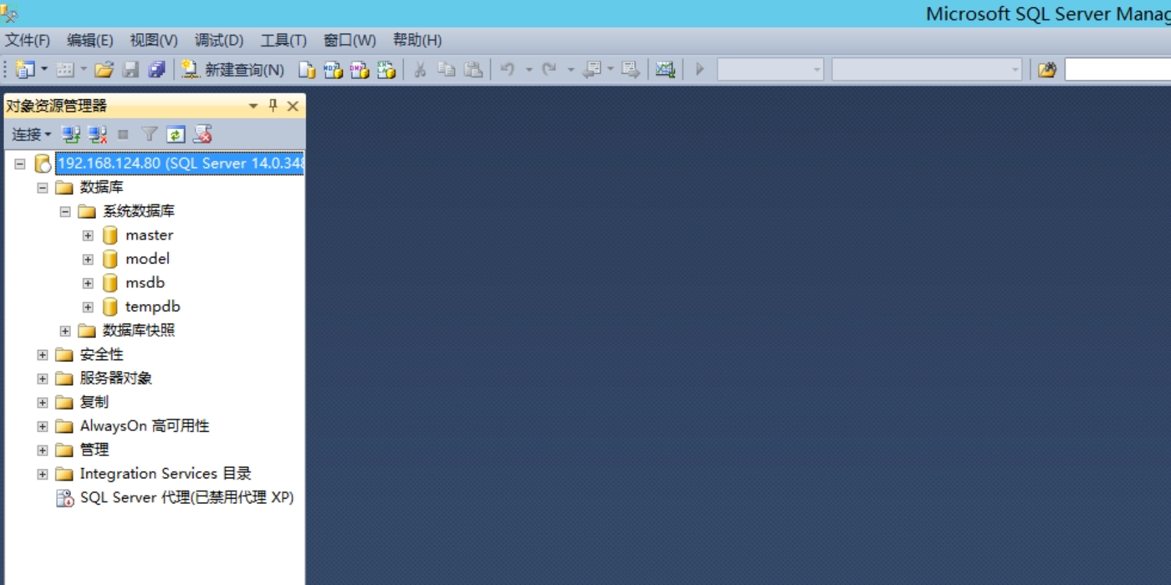The height and width of the screenshot is (585, 1171).
Task: Click the Open File folder icon
Action: [x=103, y=69]
